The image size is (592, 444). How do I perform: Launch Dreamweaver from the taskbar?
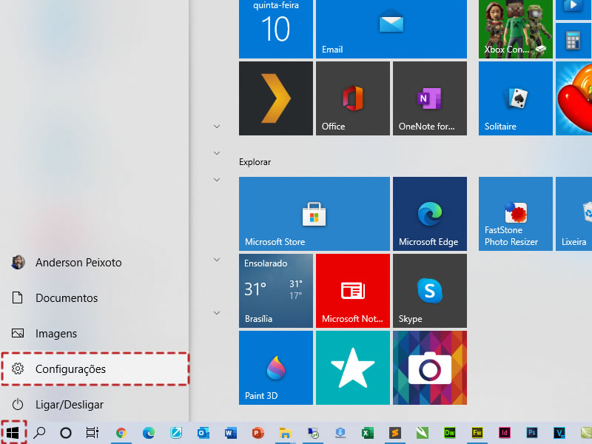tap(450, 433)
